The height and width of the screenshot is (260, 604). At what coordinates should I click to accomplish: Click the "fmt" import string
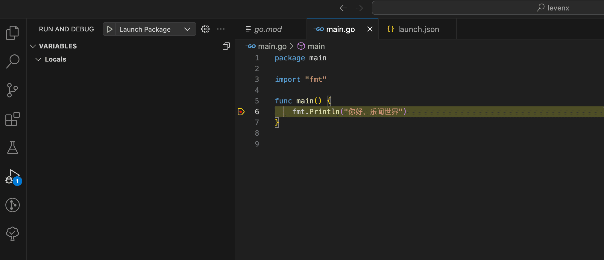[316, 79]
